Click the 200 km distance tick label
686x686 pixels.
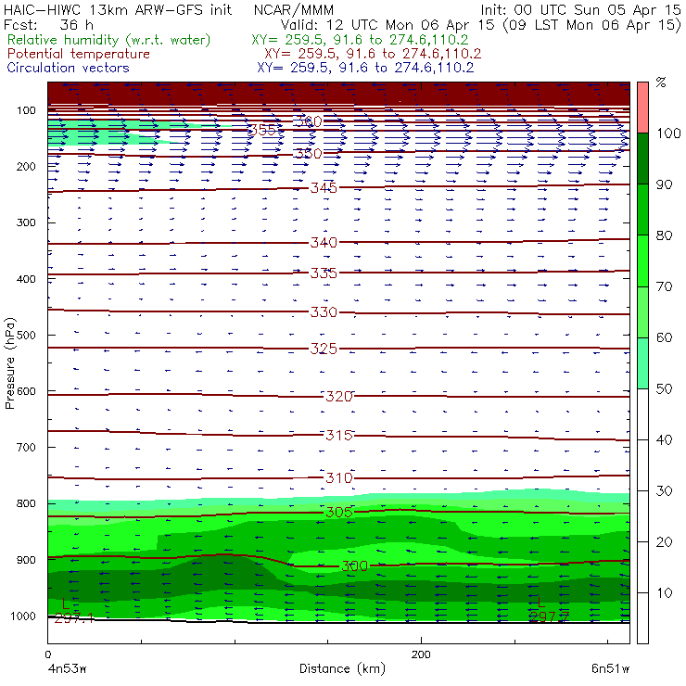421,654
